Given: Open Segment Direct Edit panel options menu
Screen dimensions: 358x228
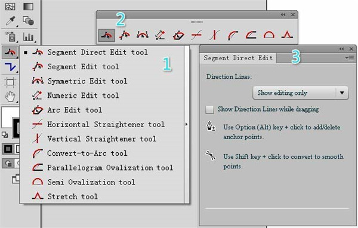Looking at the screenshot, I should [x=350, y=58].
